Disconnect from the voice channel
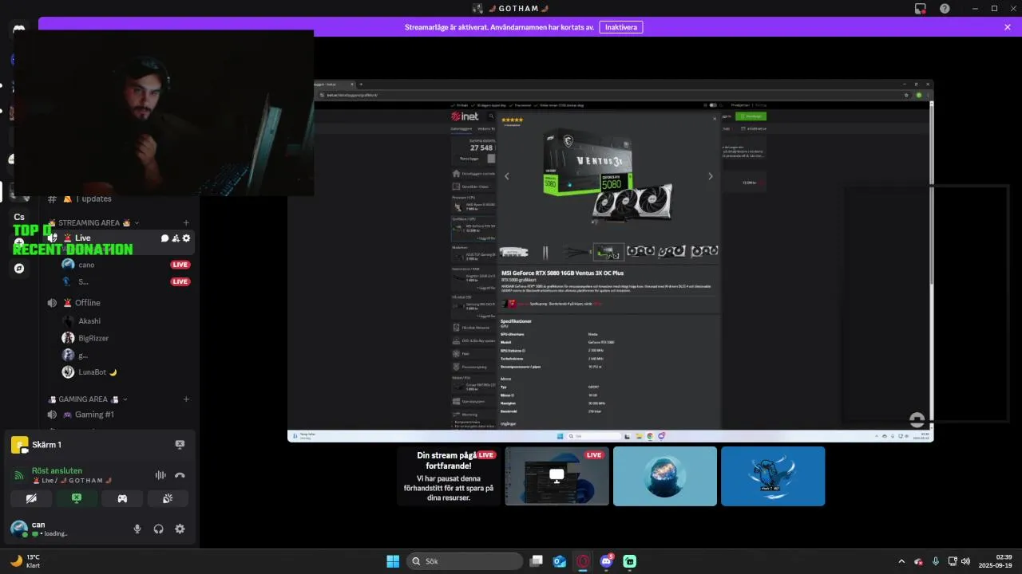The width and height of the screenshot is (1022, 574). [x=180, y=475]
